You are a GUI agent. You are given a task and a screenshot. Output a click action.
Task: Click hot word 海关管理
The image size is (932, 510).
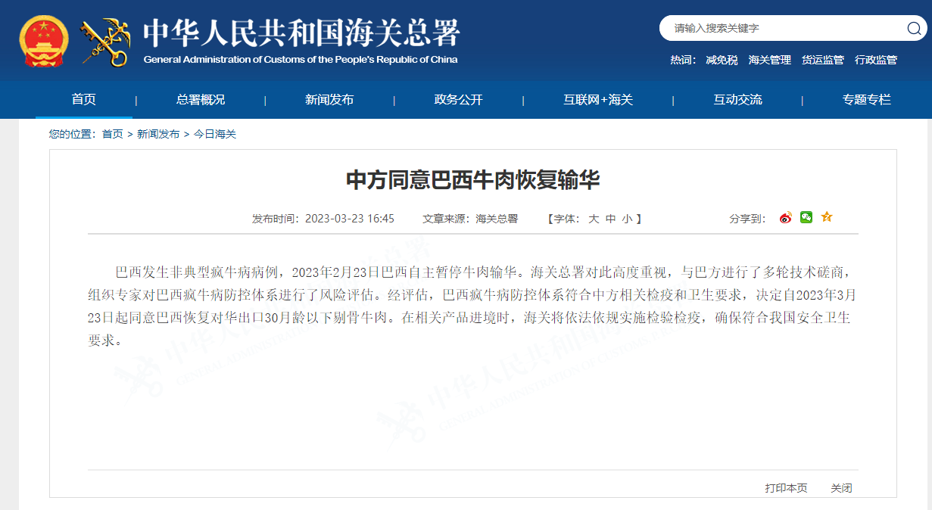(x=770, y=60)
